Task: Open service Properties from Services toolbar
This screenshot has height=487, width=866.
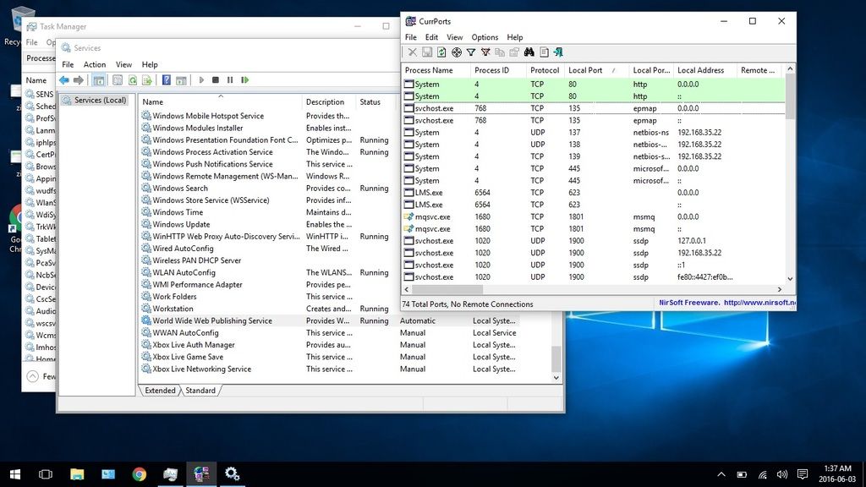Action: click(x=118, y=80)
